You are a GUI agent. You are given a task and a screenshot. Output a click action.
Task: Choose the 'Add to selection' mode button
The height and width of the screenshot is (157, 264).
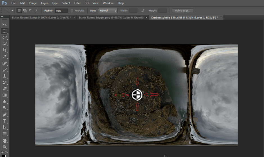(25, 11)
